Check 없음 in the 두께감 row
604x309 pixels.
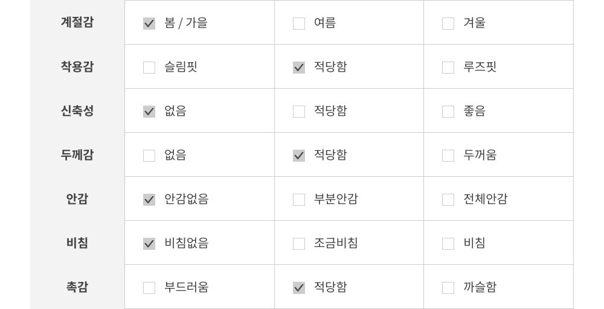149,156
